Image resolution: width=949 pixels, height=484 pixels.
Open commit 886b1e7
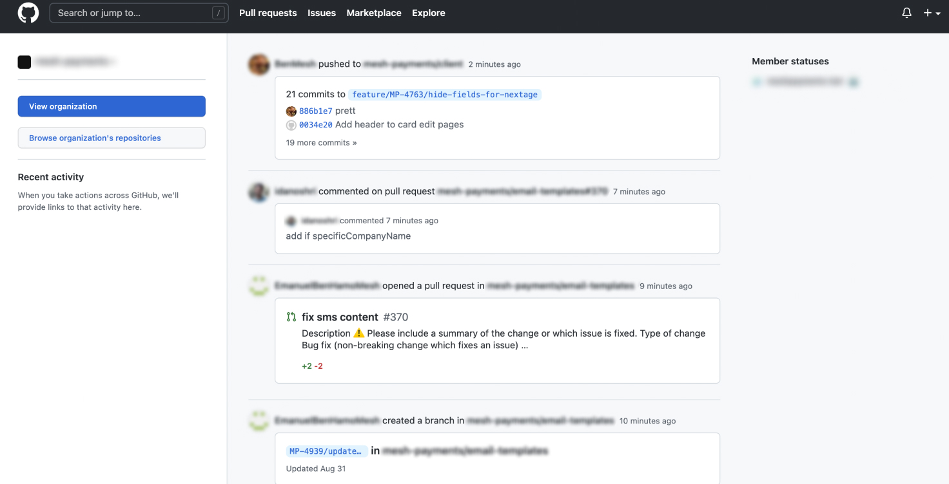[315, 111]
